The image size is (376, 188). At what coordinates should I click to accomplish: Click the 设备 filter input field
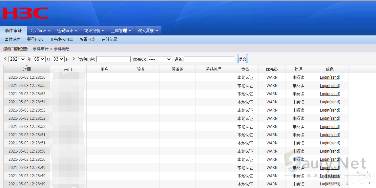pos(209,59)
